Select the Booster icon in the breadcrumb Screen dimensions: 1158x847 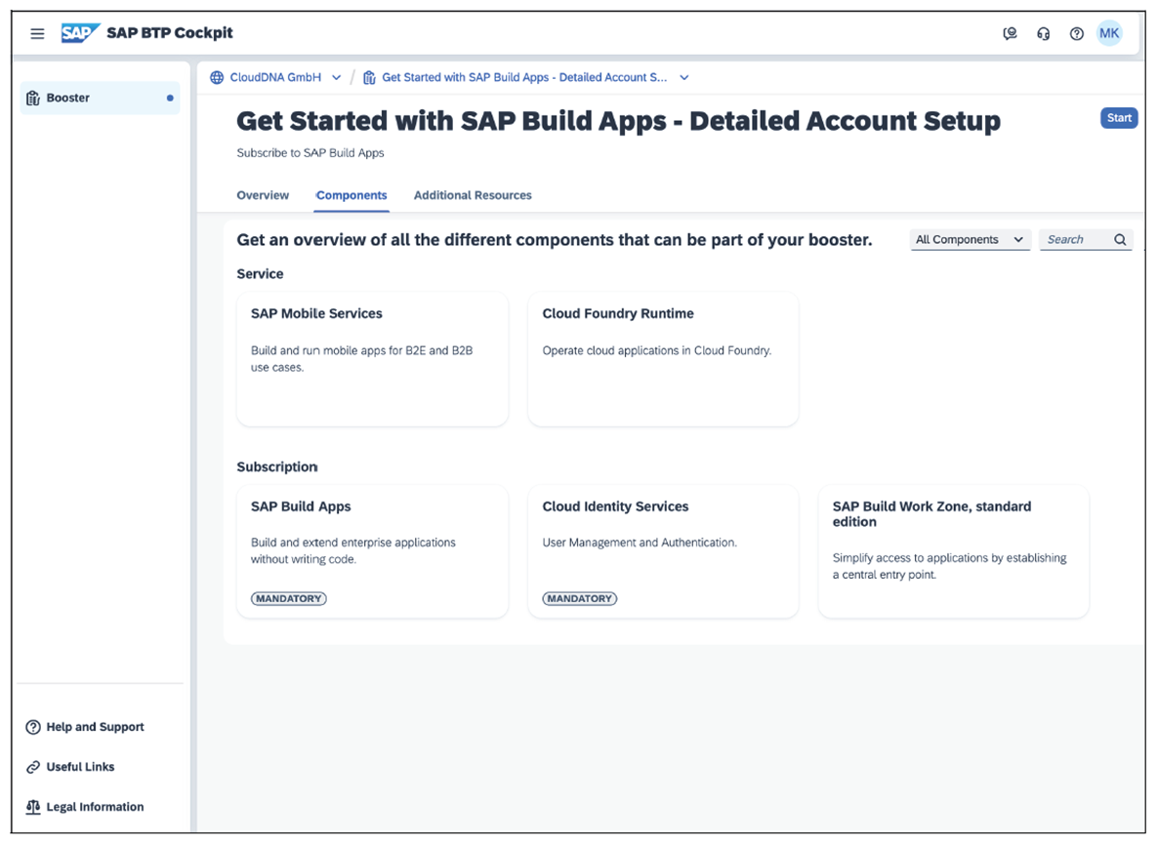(x=367, y=76)
